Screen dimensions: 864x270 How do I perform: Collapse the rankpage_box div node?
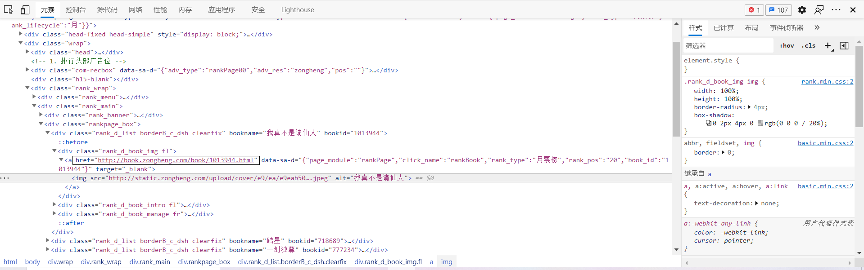(x=41, y=124)
